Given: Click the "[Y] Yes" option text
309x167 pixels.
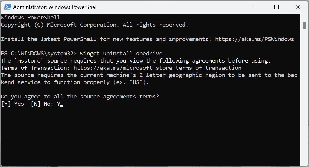Looking at the screenshot, I should click(x=13, y=104).
